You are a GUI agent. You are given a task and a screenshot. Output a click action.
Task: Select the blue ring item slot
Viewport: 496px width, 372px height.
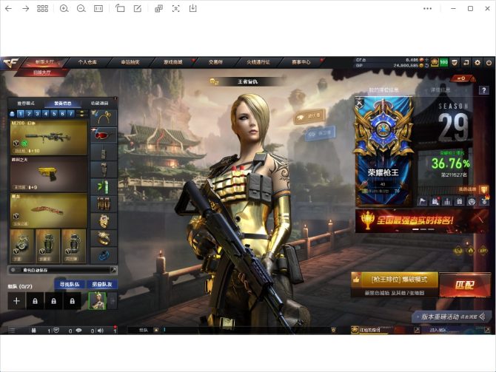coord(104,255)
